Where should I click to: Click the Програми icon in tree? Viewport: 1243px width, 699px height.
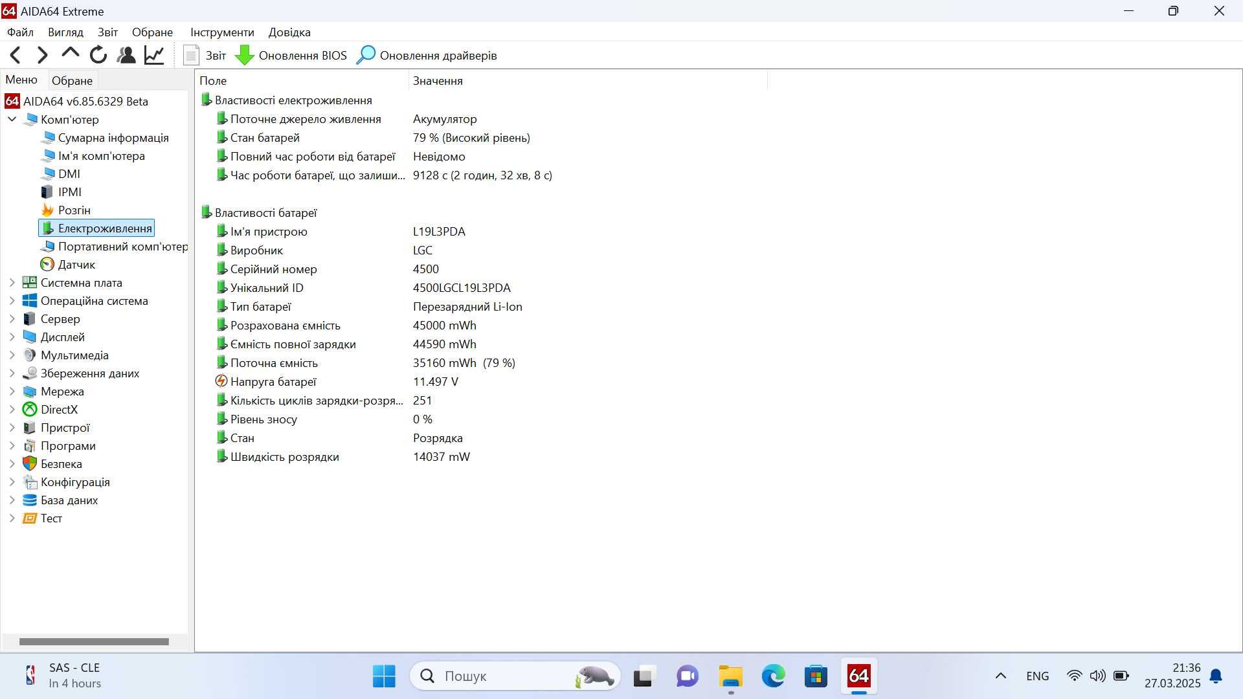pyautogui.click(x=30, y=445)
